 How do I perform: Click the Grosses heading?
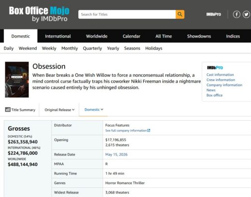tap(19, 128)
